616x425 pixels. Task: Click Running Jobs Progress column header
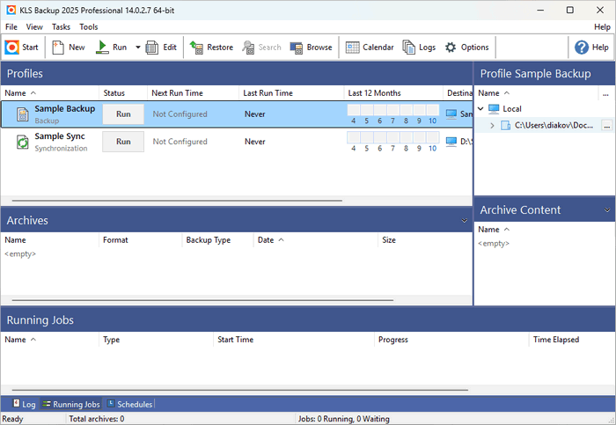[x=451, y=340]
